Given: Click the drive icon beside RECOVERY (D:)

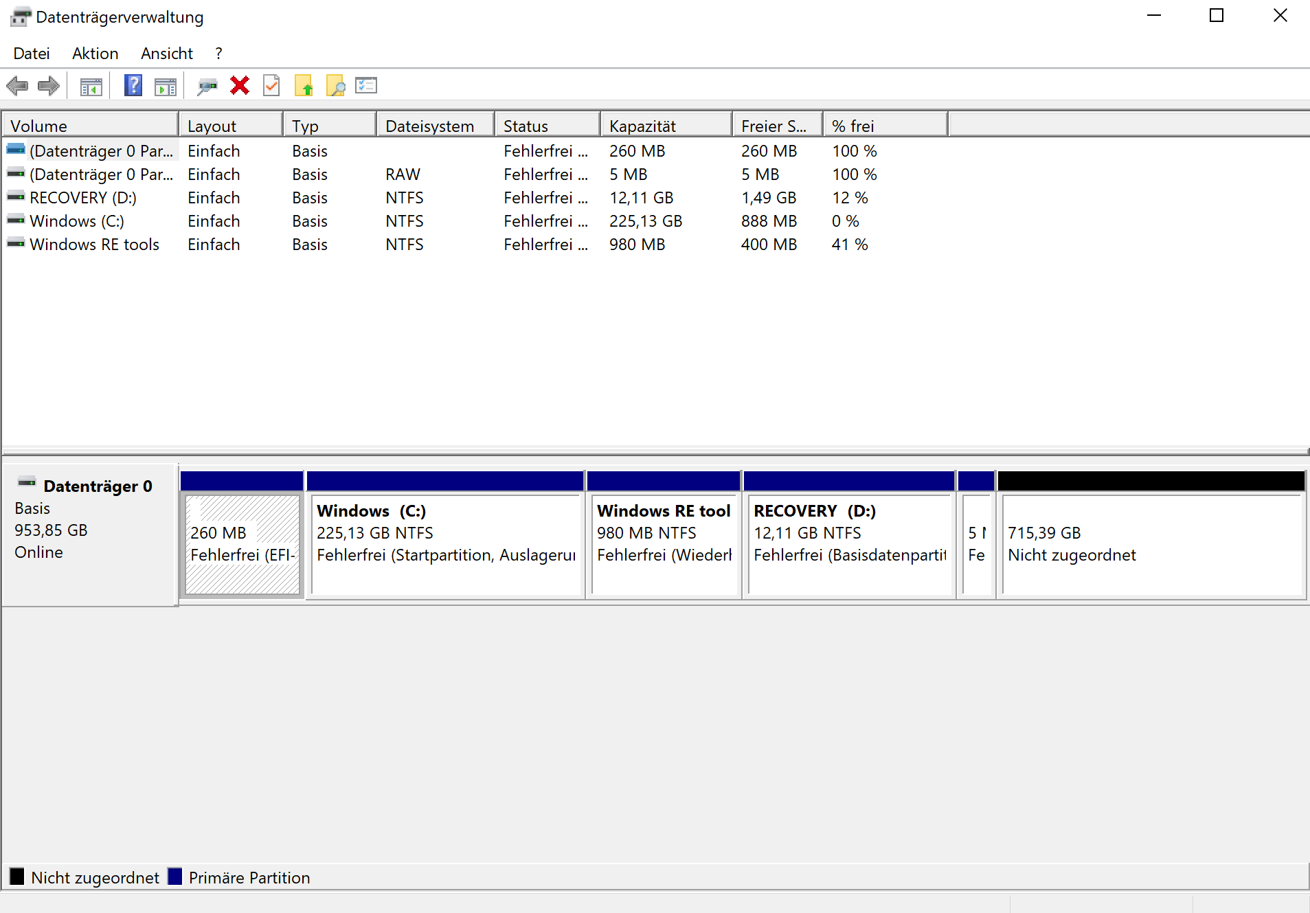Looking at the screenshot, I should click(16, 197).
